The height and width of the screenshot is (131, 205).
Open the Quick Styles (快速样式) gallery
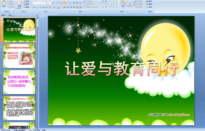click(129, 4)
